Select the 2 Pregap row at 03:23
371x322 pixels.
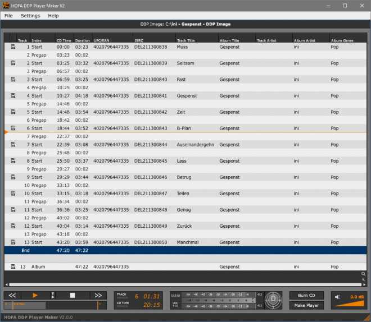tap(185, 55)
